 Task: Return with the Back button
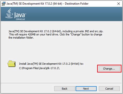tap(65, 89)
